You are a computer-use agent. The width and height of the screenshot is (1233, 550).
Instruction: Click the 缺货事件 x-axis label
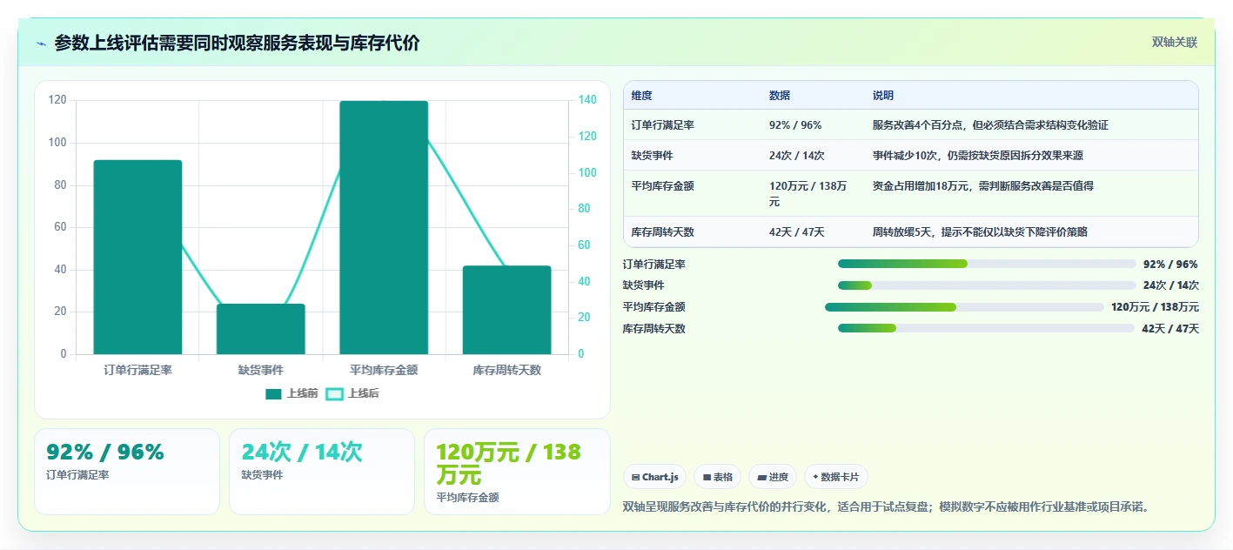[x=261, y=370]
